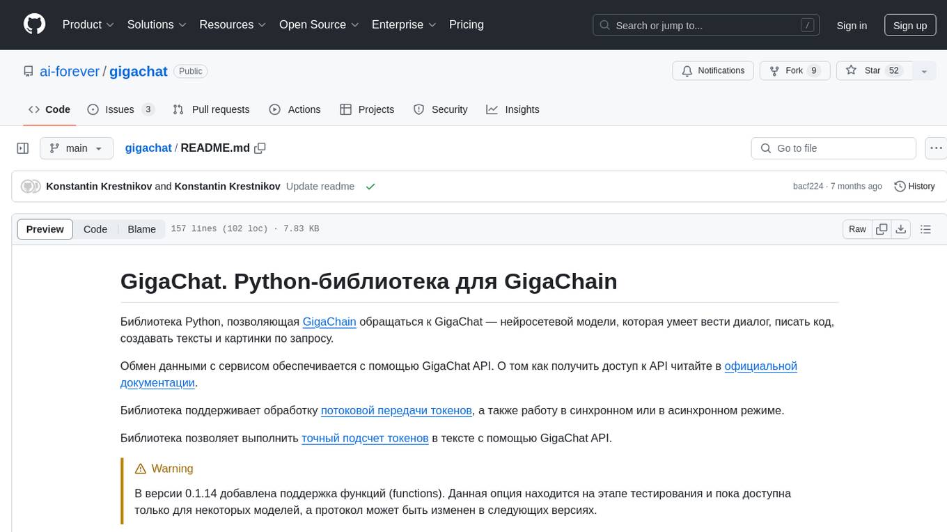Show the commit check status checkmark
Image resolution: width=947 pixels, height=532 pixels.
(x=370, y=186)
